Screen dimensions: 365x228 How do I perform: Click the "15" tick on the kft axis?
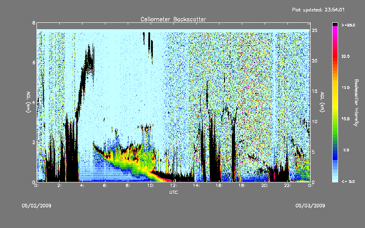tap(315, 91)
